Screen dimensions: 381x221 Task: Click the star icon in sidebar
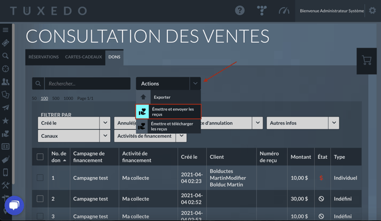point(6,120)
